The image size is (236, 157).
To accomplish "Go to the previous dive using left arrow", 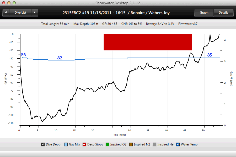I will tap(6, 12).
